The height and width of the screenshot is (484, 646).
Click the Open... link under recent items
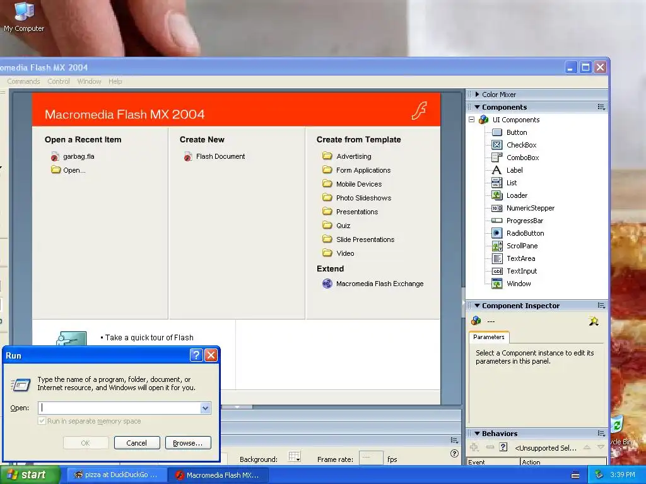68,170
